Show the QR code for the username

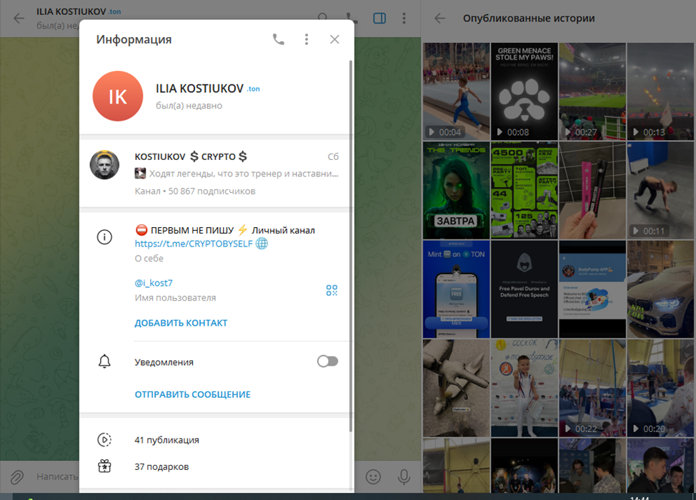click(x=332, y=290)
